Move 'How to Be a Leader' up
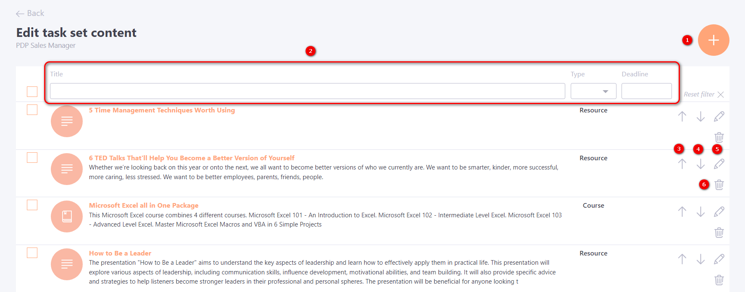Image resolution: width=745 pixels, height=292 pixels. (x=682, y=259)
